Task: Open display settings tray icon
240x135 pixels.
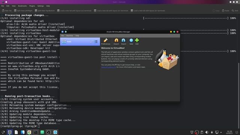Action: tap(217, 132)
